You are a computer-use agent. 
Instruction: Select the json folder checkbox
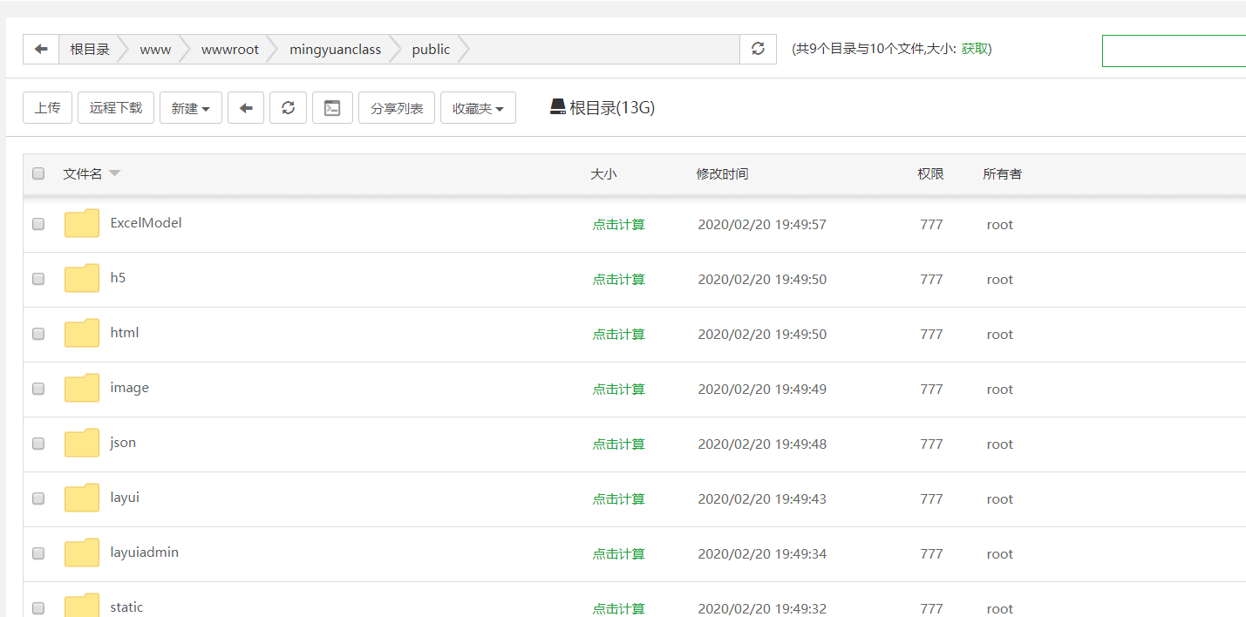pos(38,444)
